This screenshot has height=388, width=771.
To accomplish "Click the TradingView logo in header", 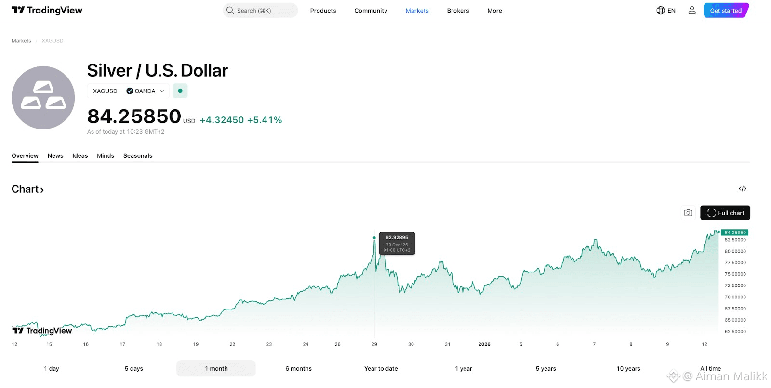I will pyautogui.click(x=47, y=10).
